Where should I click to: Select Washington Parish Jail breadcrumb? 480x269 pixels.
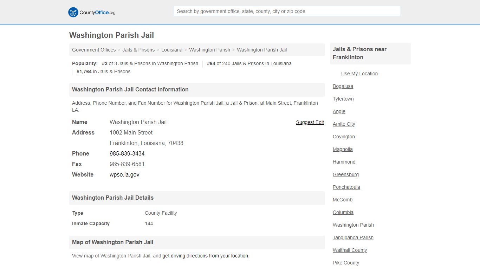point(262,50)
